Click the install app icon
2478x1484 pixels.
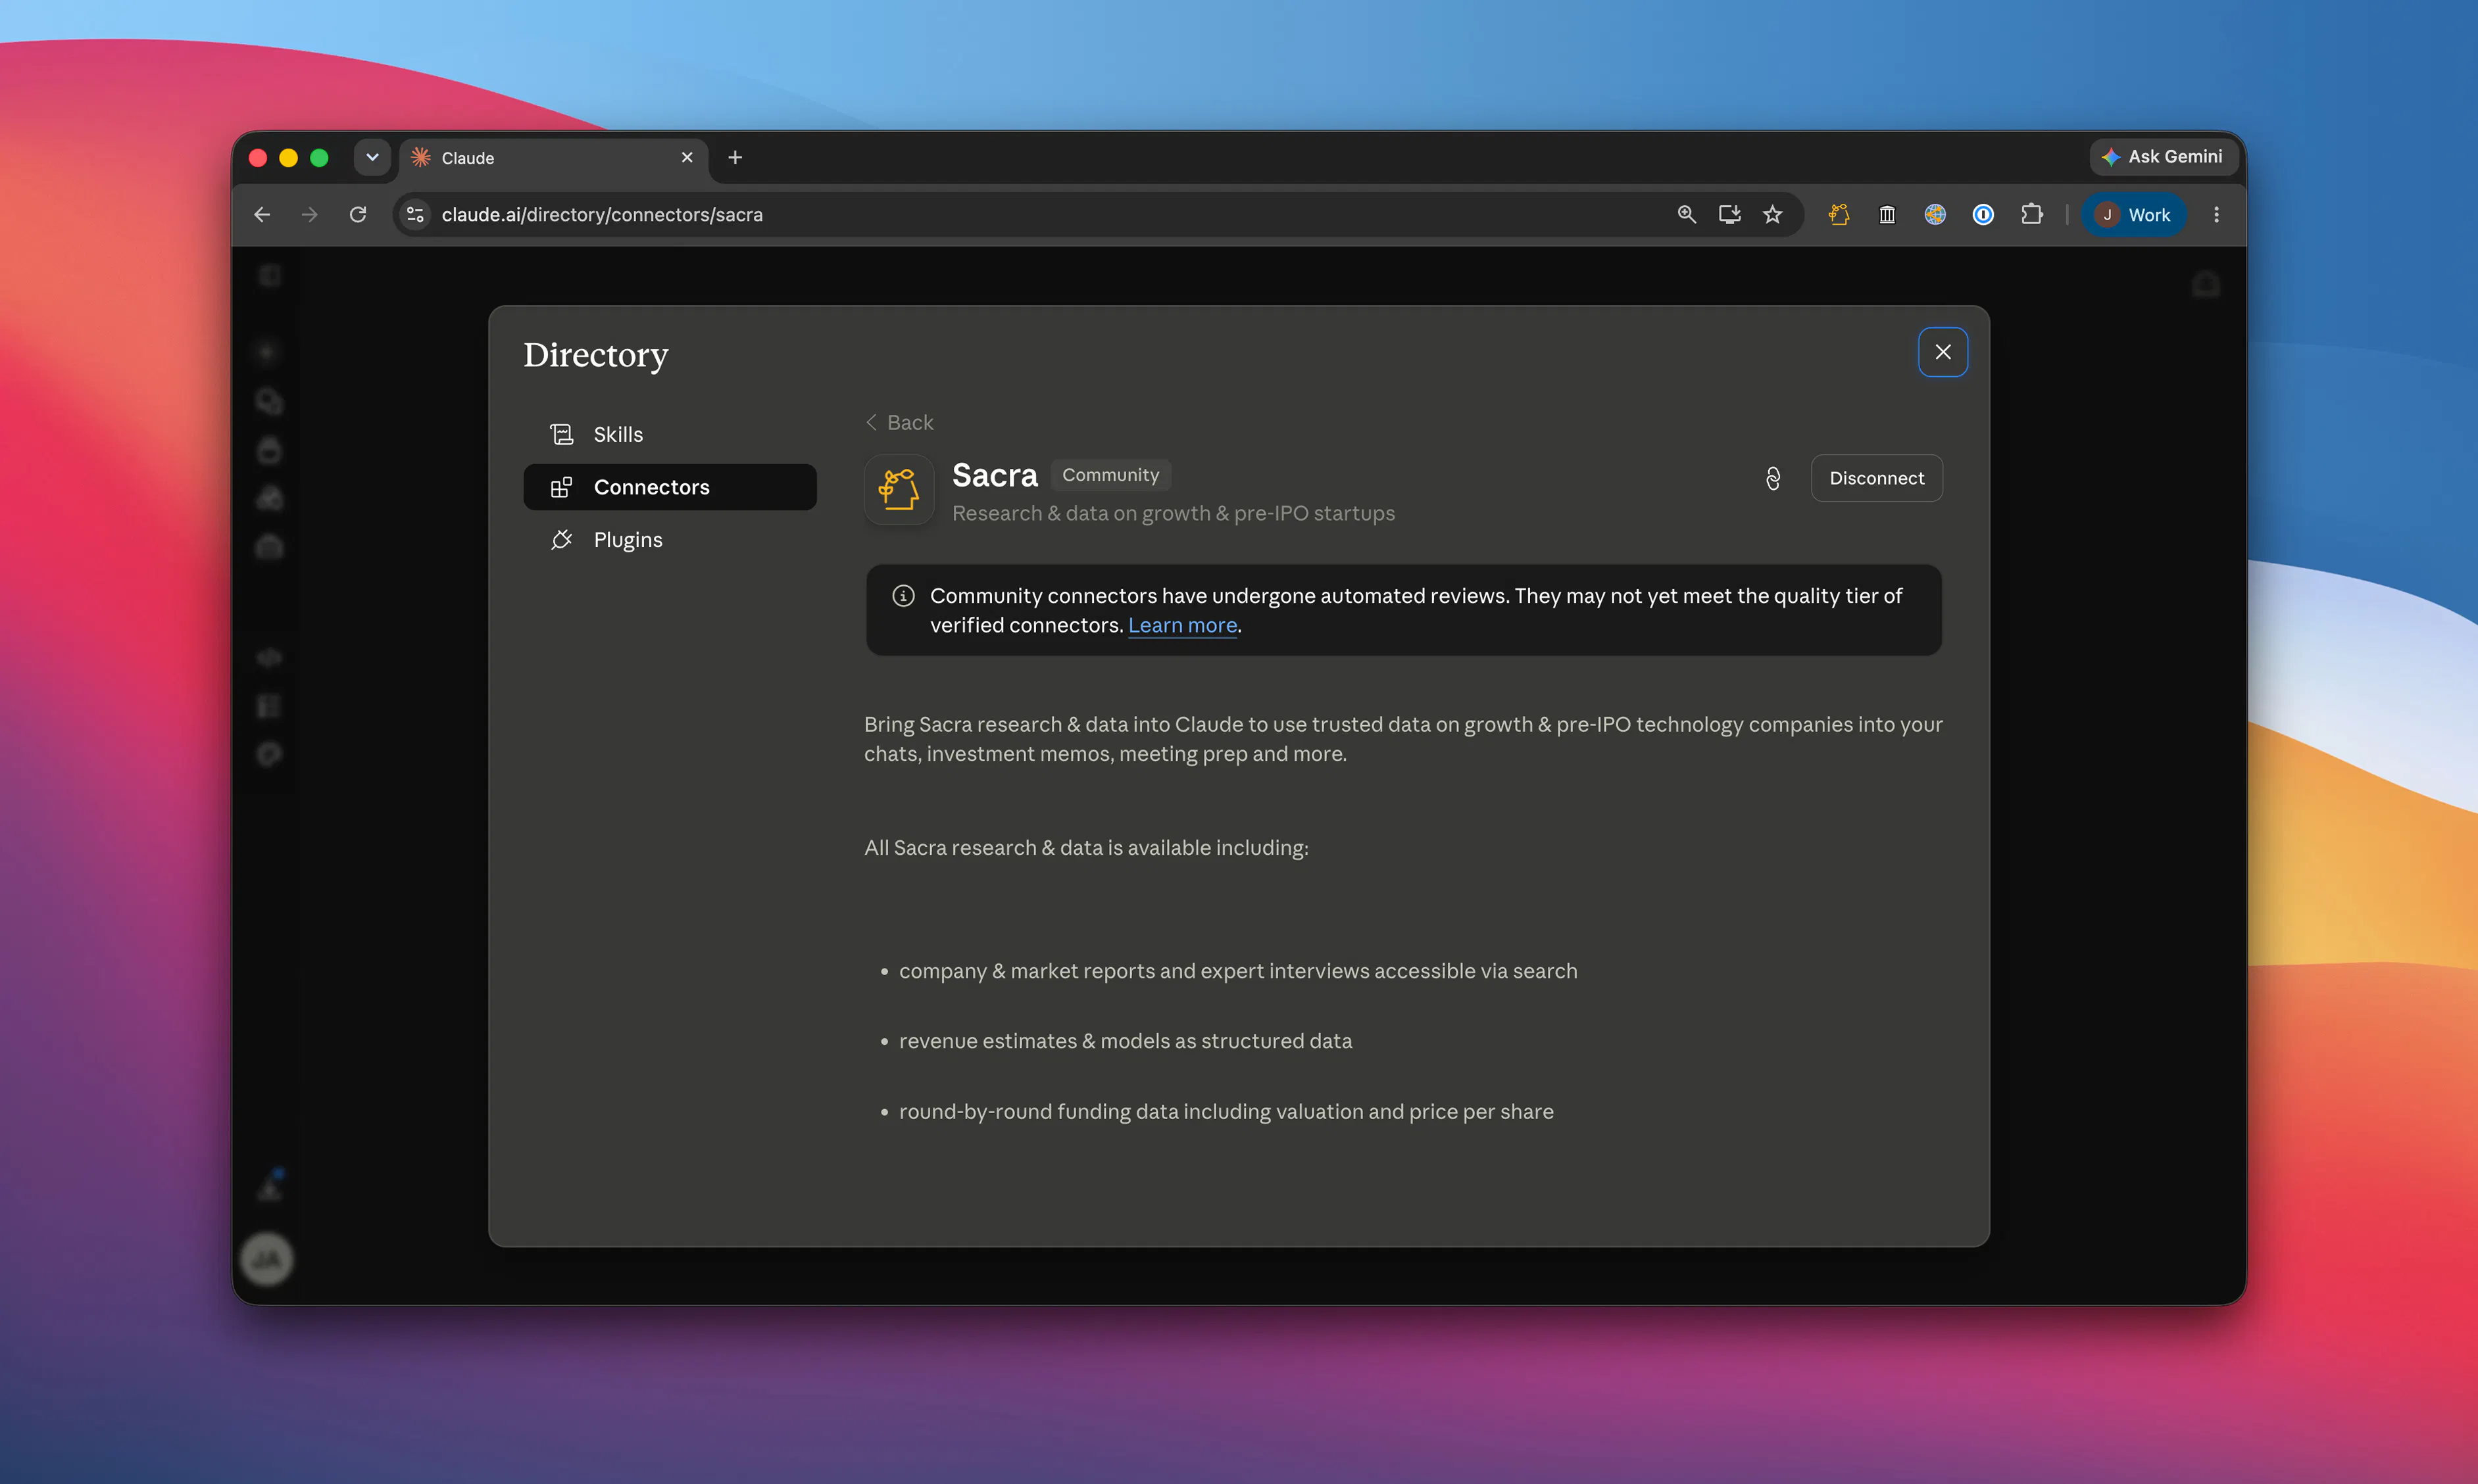(1729, 214)
